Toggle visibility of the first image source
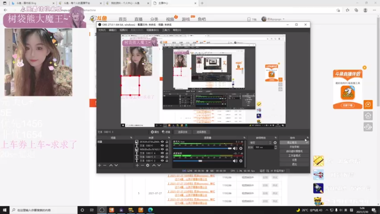Screen dimensions: 380x214 162,142
